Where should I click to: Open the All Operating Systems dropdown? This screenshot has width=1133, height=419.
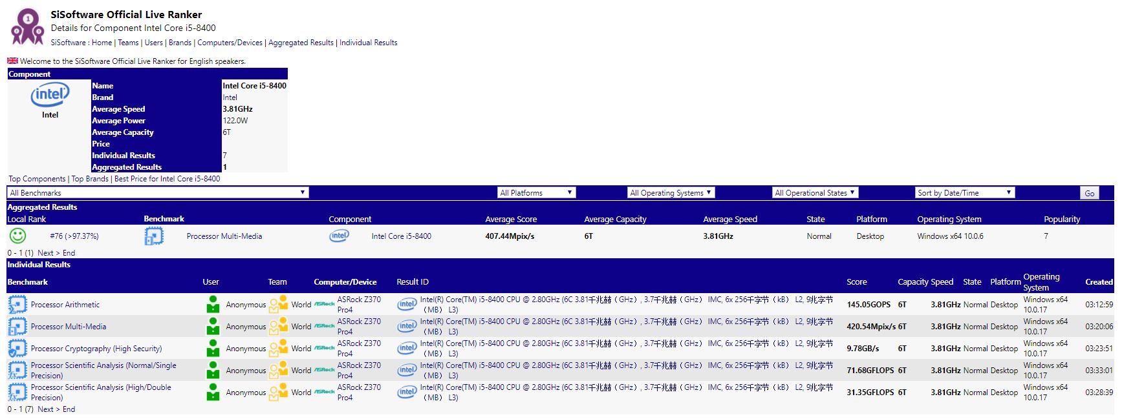tap(671, 193)
